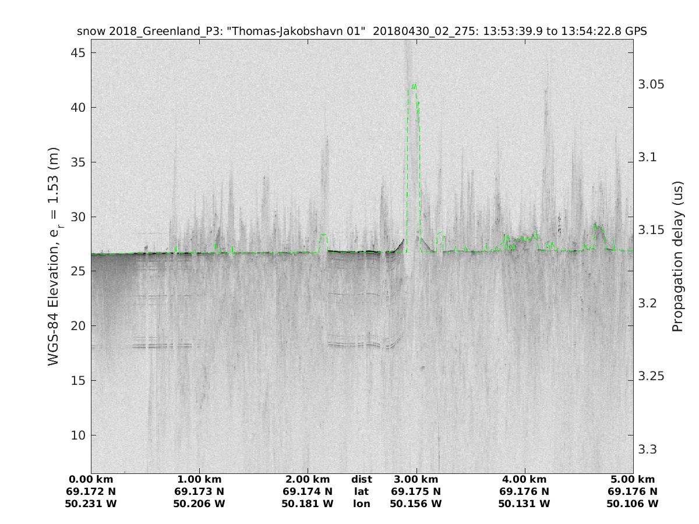Viewport: 699px width, 524px height.
Task: Click the 3.05 propagation delay tick
Action: [x=651, y=84]
